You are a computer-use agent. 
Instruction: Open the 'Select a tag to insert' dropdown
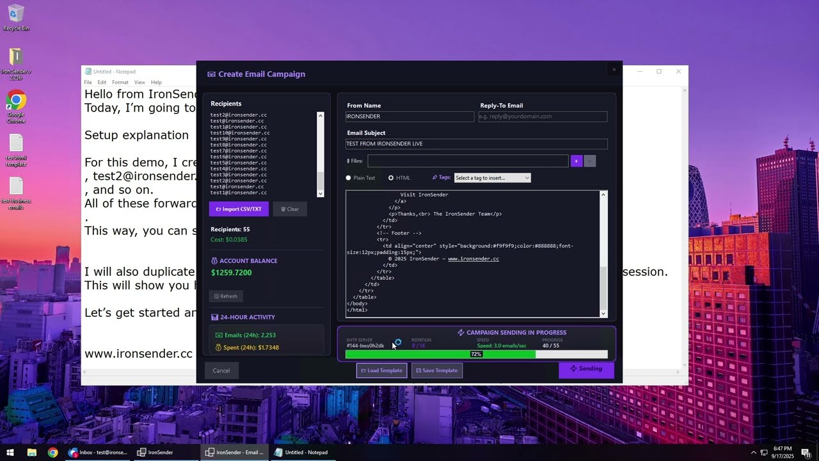492,178
